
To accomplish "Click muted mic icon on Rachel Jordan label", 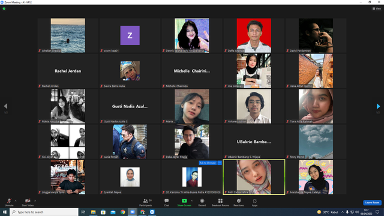I will click(40, 86).
